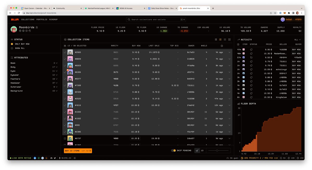
Task: Open the activity ALL filter dropdown
Action: click(298, 40)
